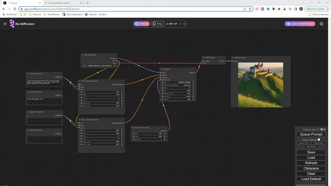This screenshot has height=186, width=331.
Task: Open the RunDiffusion hamburger menu
Action: click(x=5, y=24)
